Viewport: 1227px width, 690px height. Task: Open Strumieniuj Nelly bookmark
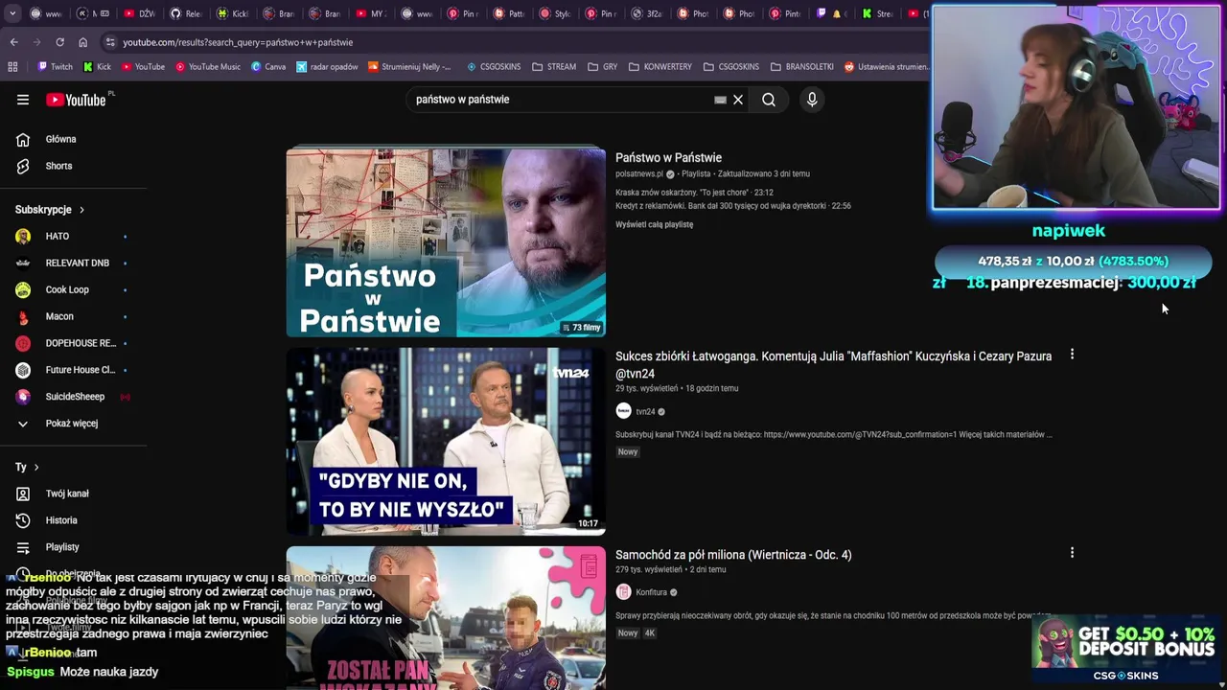(x=409, y=67)
